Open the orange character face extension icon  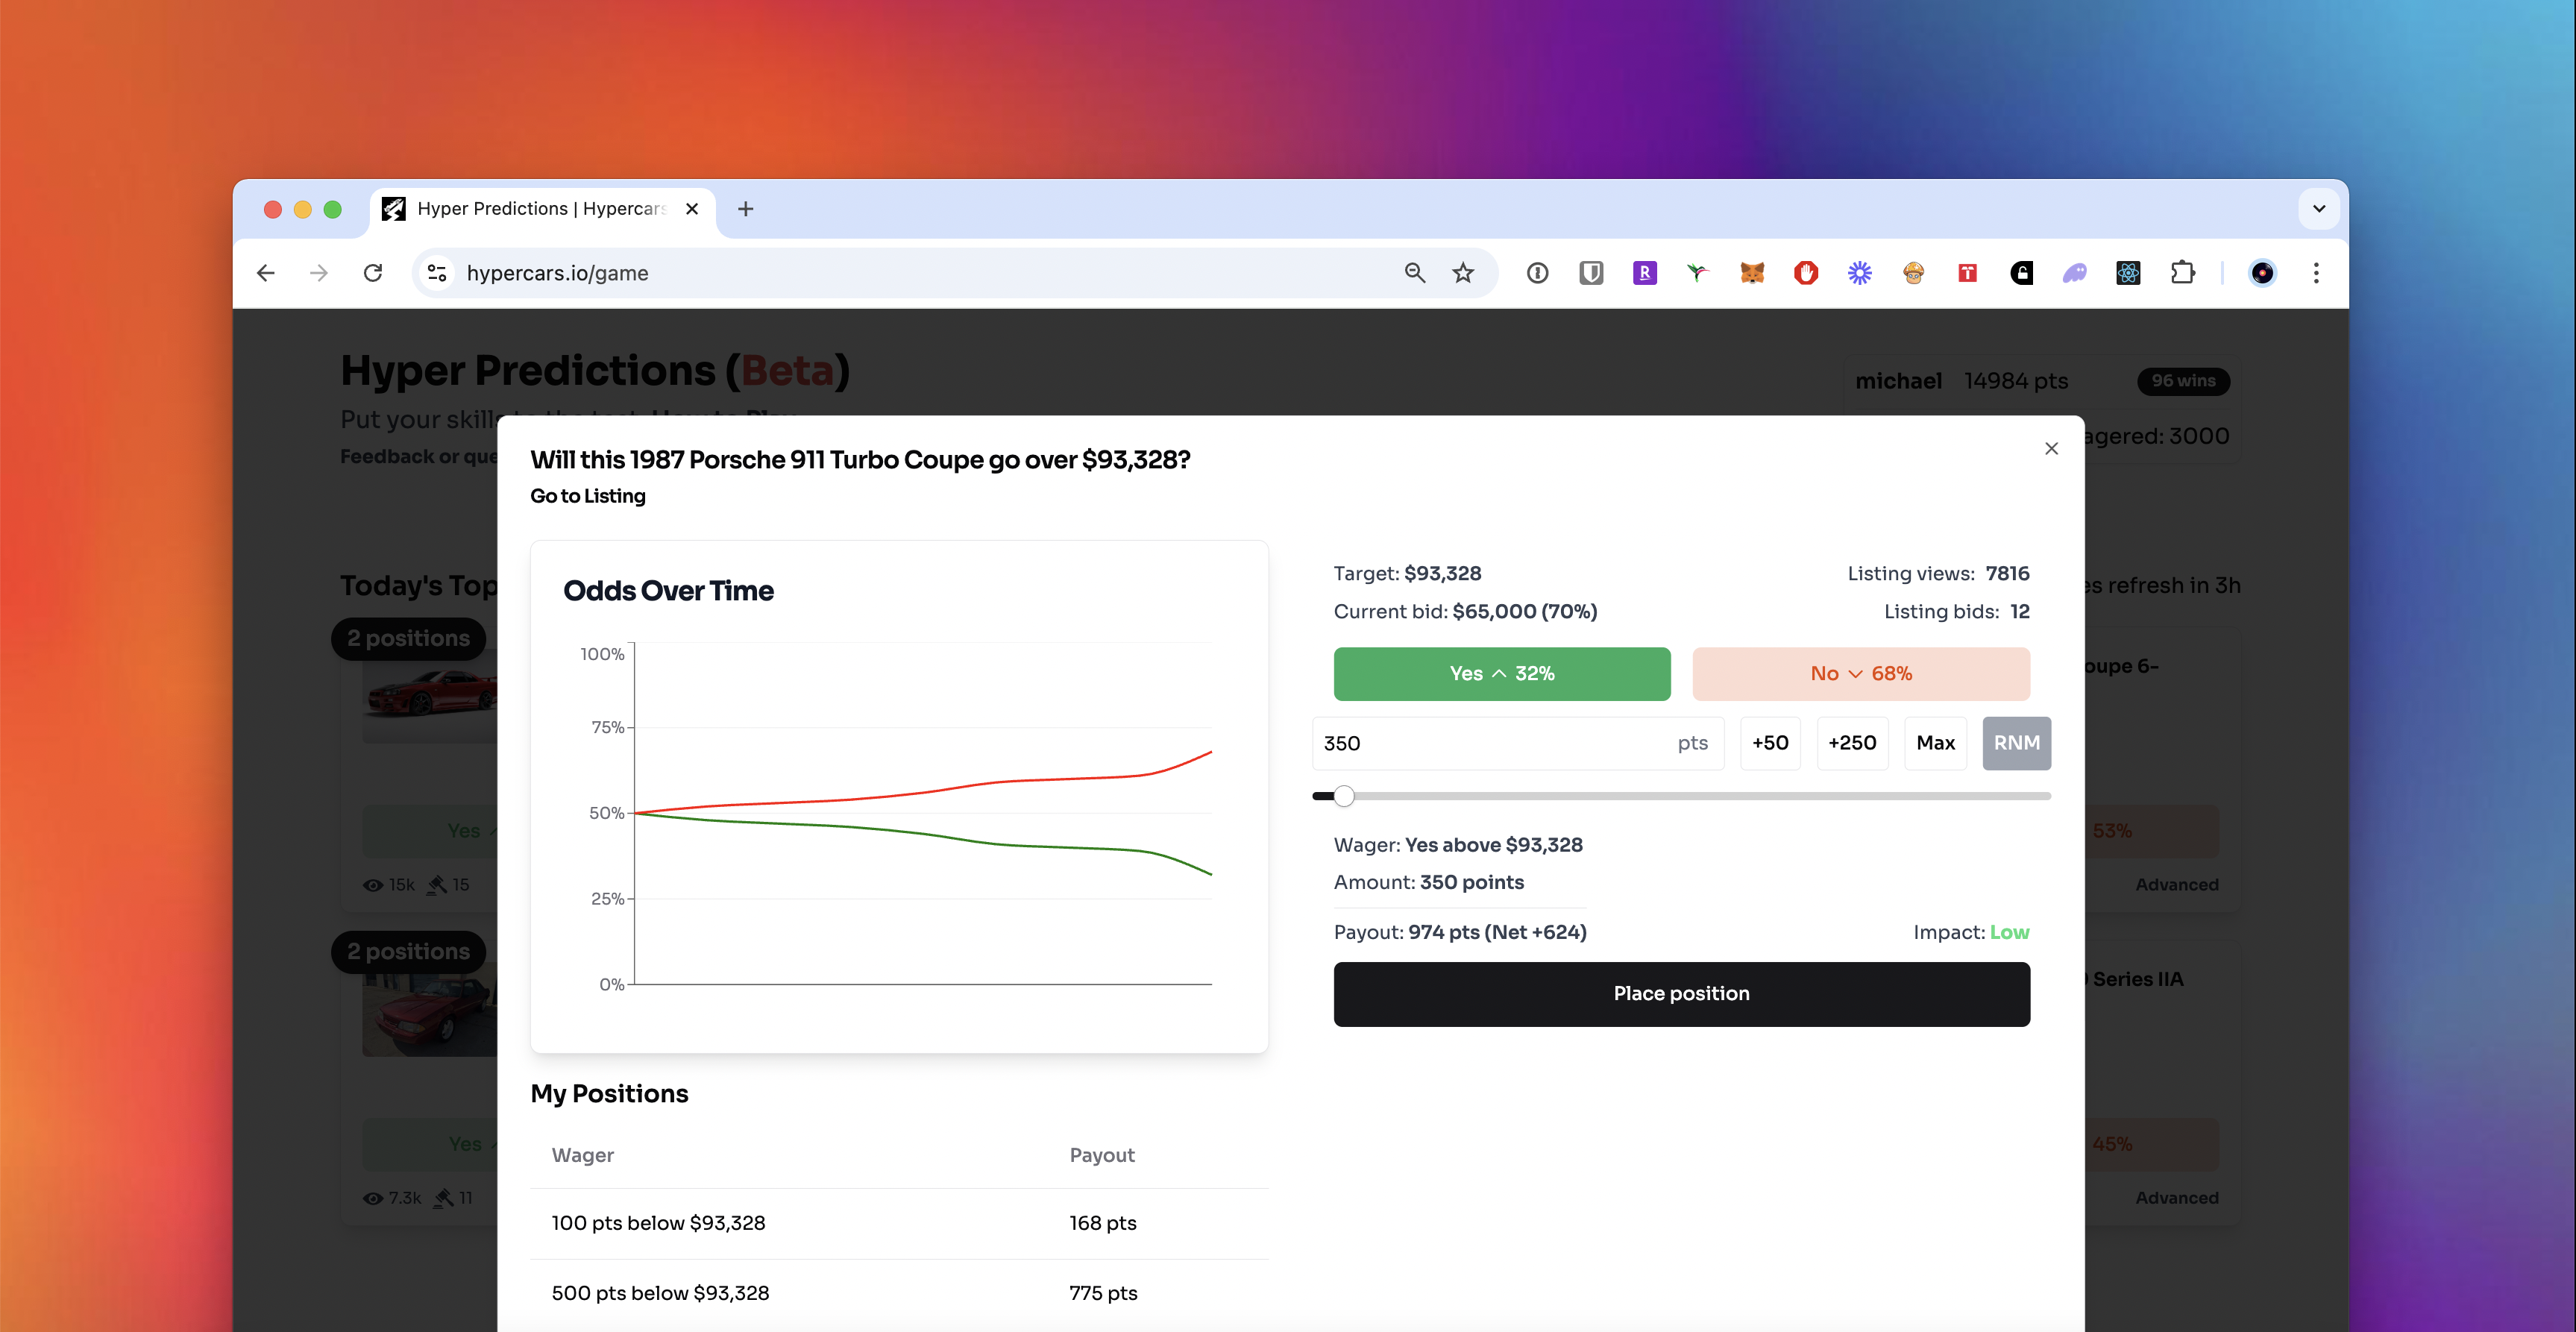click(1914, 273)
